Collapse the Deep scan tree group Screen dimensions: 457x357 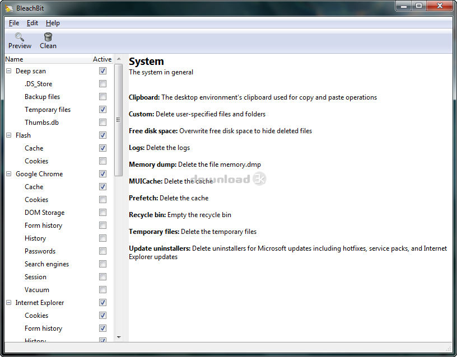click(x=9, y=71)
